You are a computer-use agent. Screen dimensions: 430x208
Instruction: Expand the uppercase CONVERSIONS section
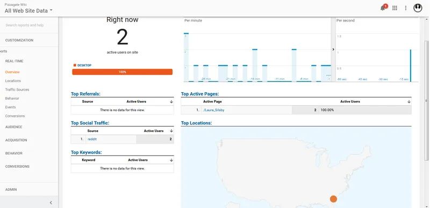[x=17, y=166]
